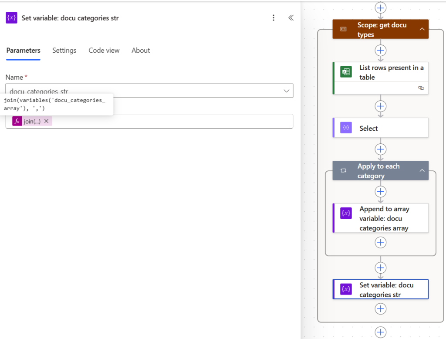The width and height of the screenshot is (446, 339).
Task: Add action below Set variable inside scope
Action: click(x=381, y=309)
